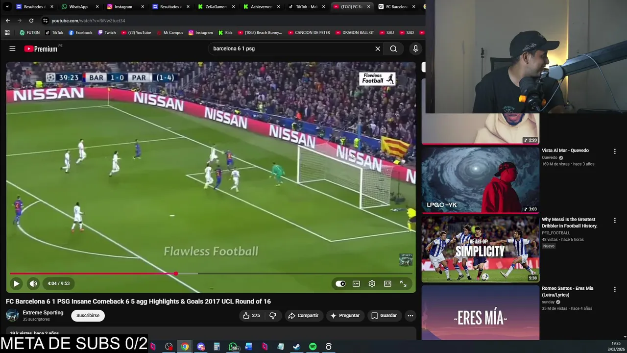This screenshot has width=627, height=353.
Task: Open the YouTube guide hamburger menu
Action: [12, 49]
